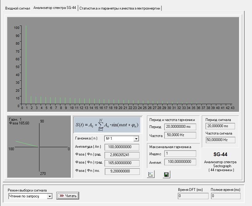Click the tall first harmonic bar in spectrum
Image resolution: width=252 pixels, height=206 pixels.
click(26, 65)
